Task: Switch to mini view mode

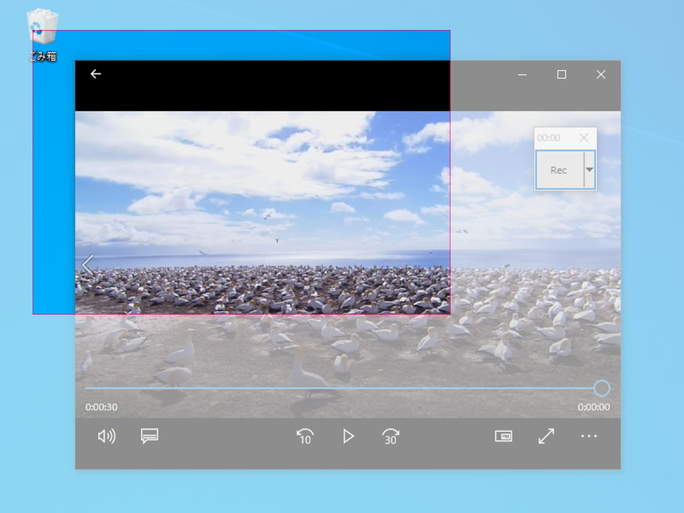Action: [504, 436]
